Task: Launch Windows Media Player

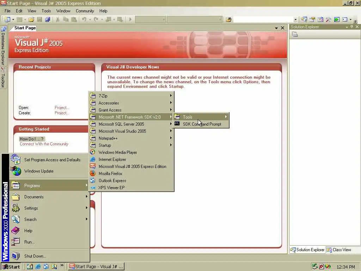Action: [131, 152]
